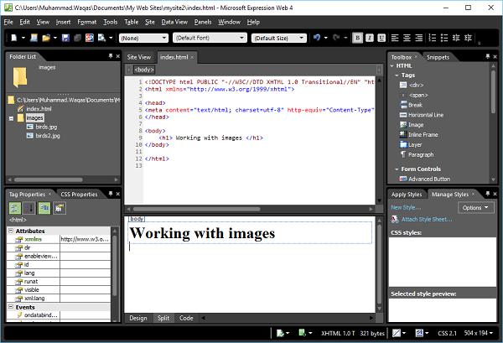Open the Format menu

(86, 21)
